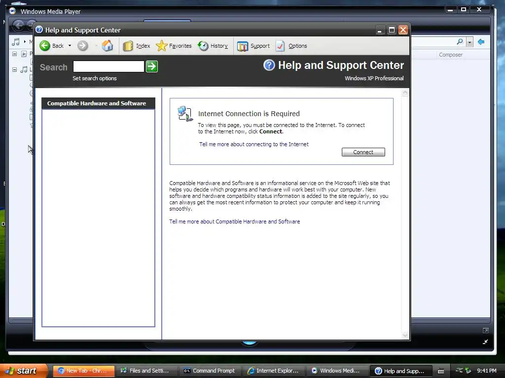Image resolution: width=505 pixels, height=378 pixels.
Task: Open Tell me more about Compatible Hardware link
Action: pyautogui.click(x=234, y=221)
